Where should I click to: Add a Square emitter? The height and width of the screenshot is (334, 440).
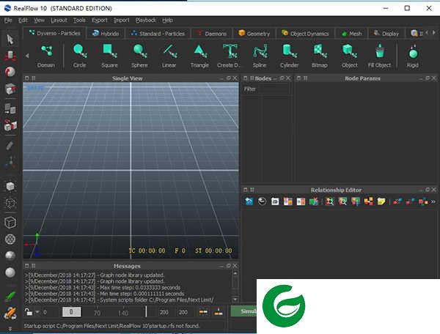click(x=109, y=56)
